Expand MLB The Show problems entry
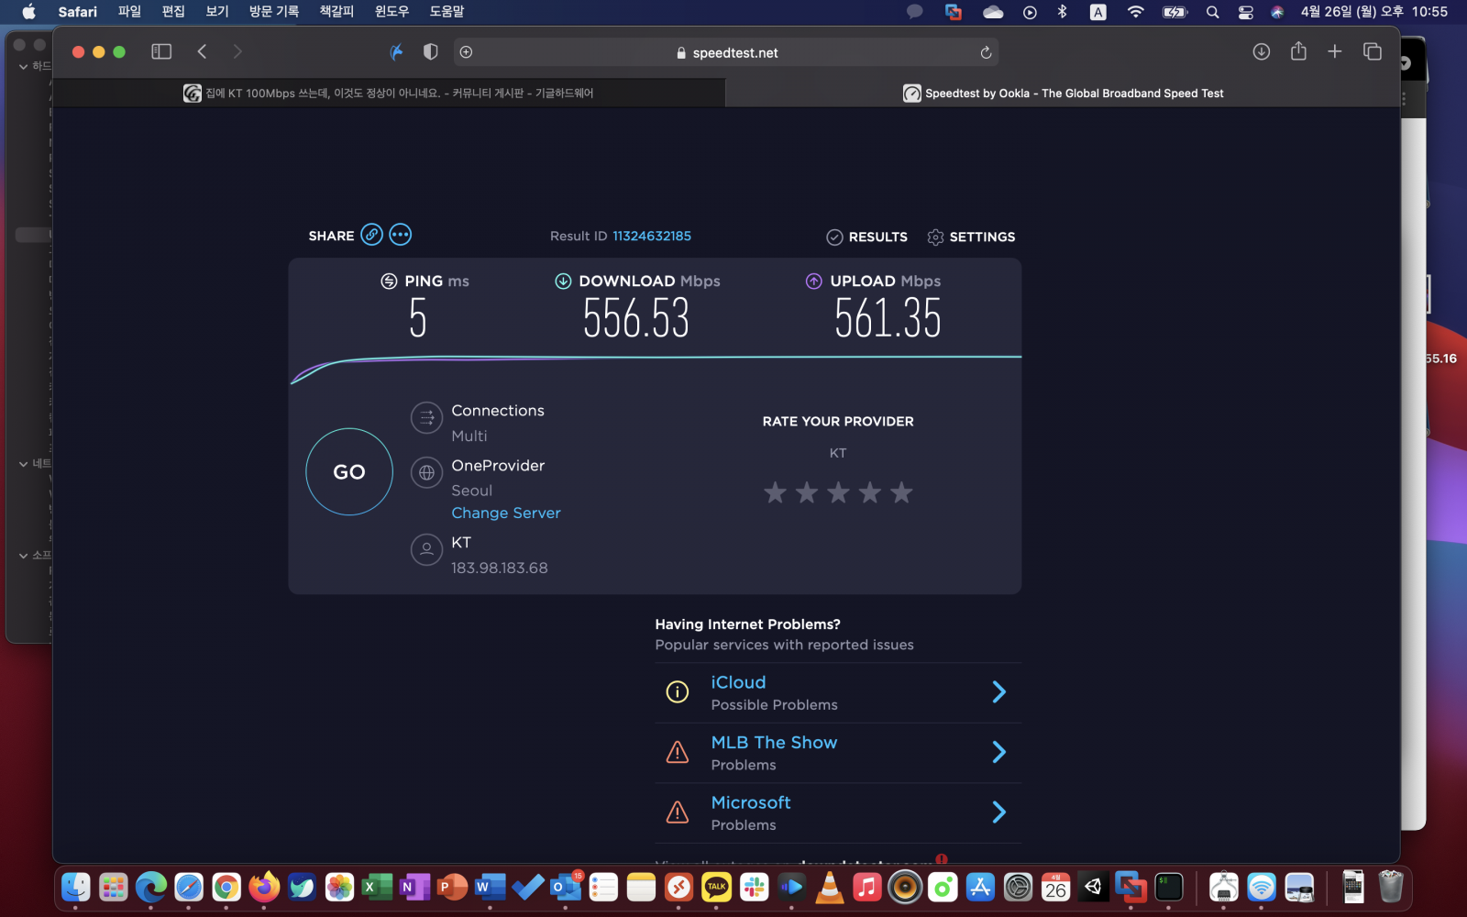The image size is (1467, 917). [x=998, y=753]
